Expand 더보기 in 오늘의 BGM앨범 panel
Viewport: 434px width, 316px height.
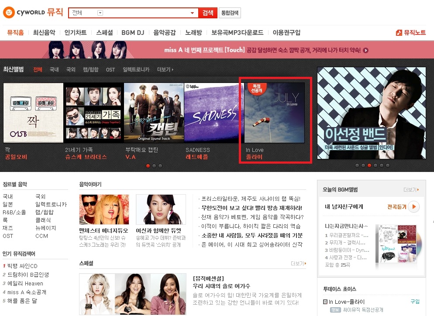pos(411,189)
